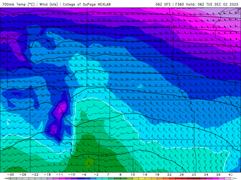Select the 18 value on the color scale

click(x=157, y=175)
